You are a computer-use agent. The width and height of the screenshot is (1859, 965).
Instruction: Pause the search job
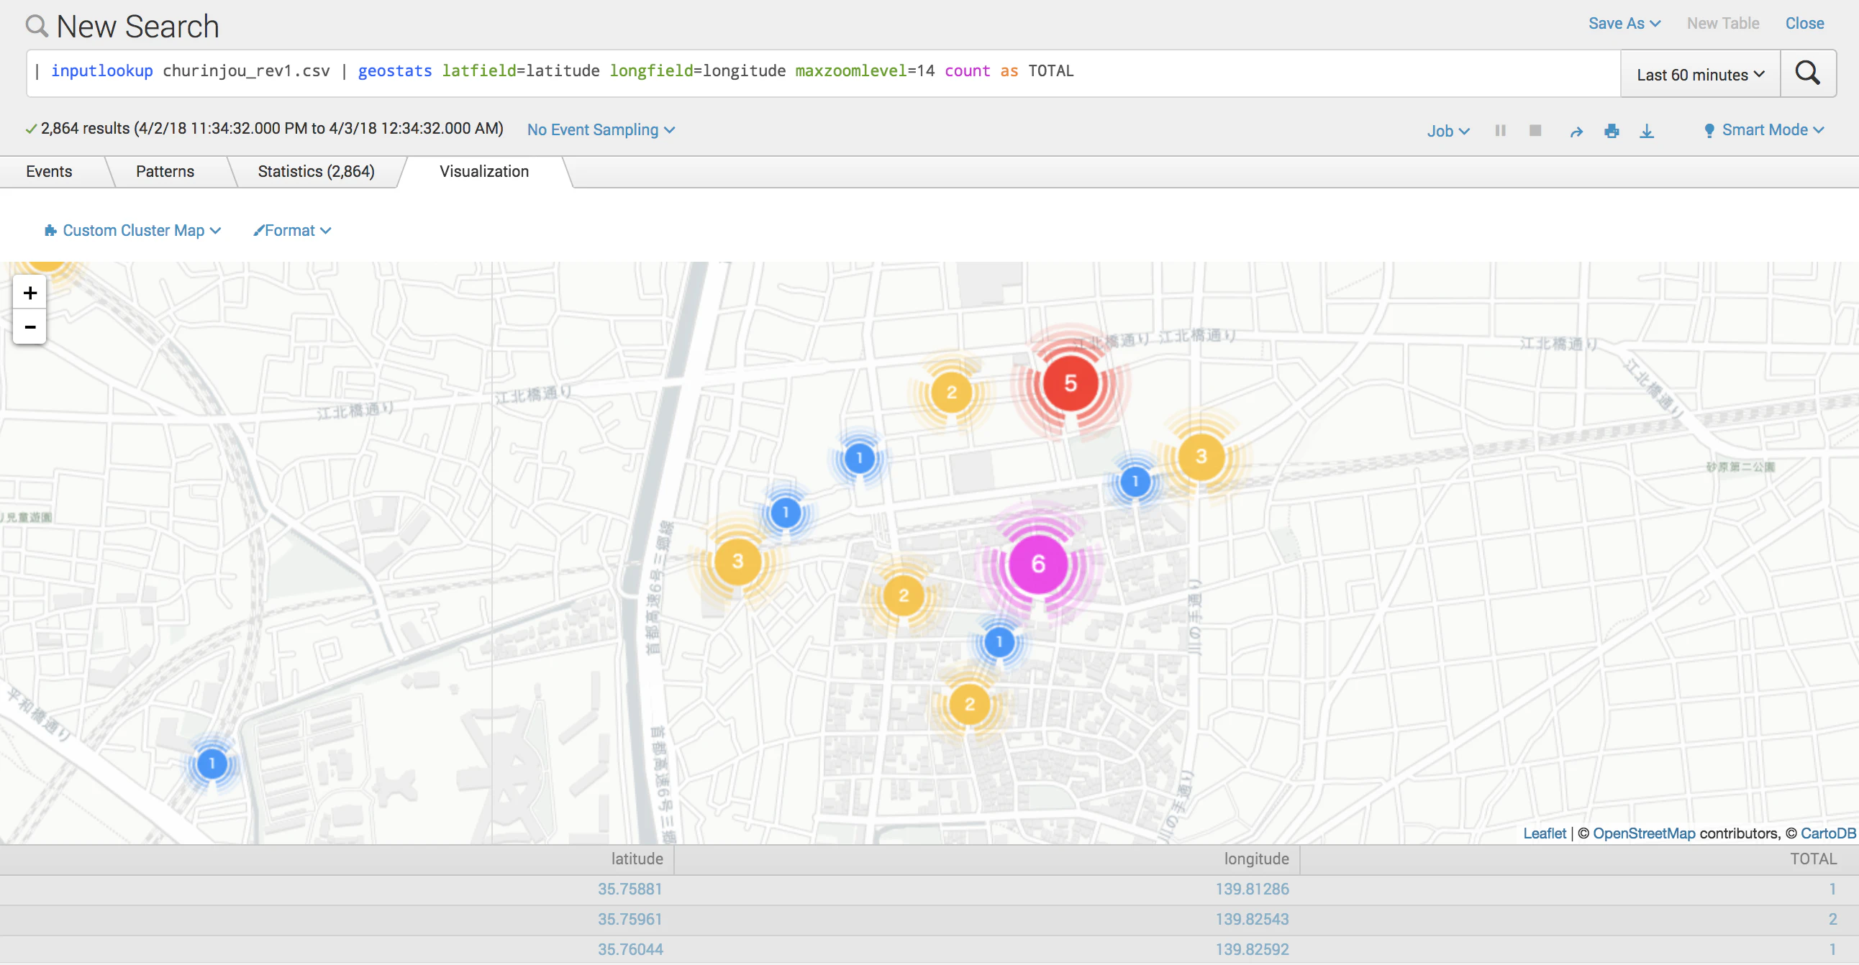(1500, 131)
